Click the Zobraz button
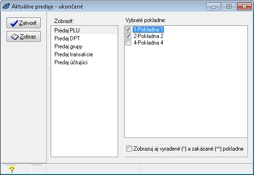The height and width of the screenshot is (175, 254). coord(23,37)
